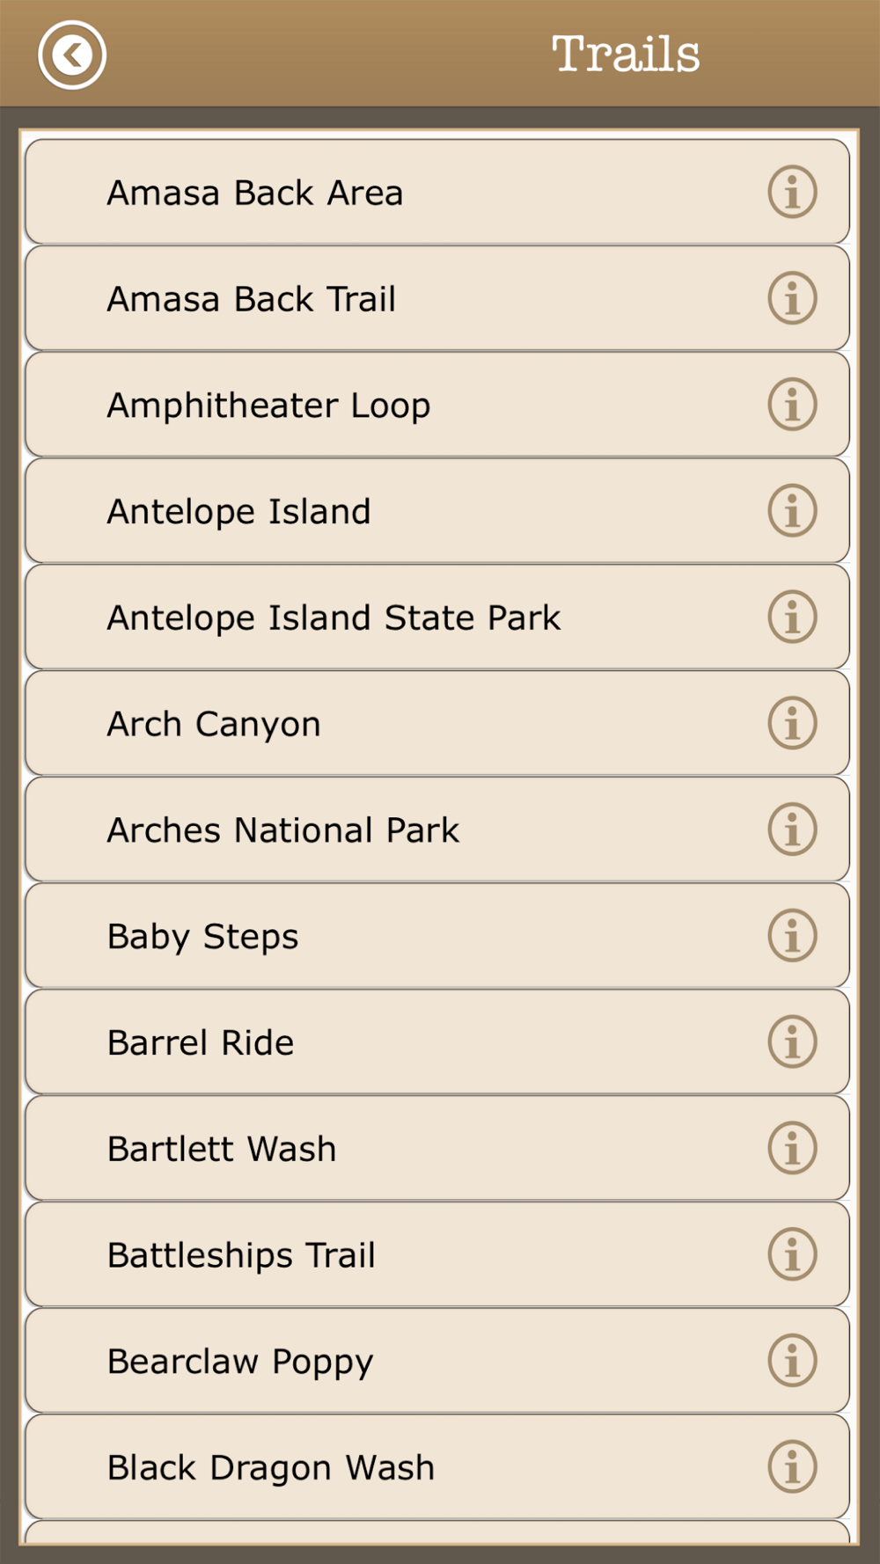View info for Antelope Island State Park
The image size is (880, 1564).
click(792, 617)
